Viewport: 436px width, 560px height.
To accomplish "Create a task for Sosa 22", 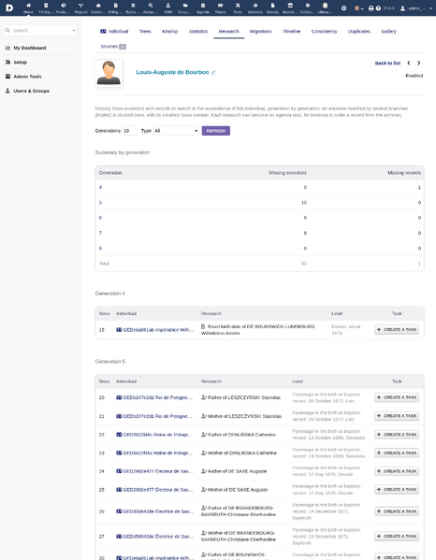I will pos(397,435).
